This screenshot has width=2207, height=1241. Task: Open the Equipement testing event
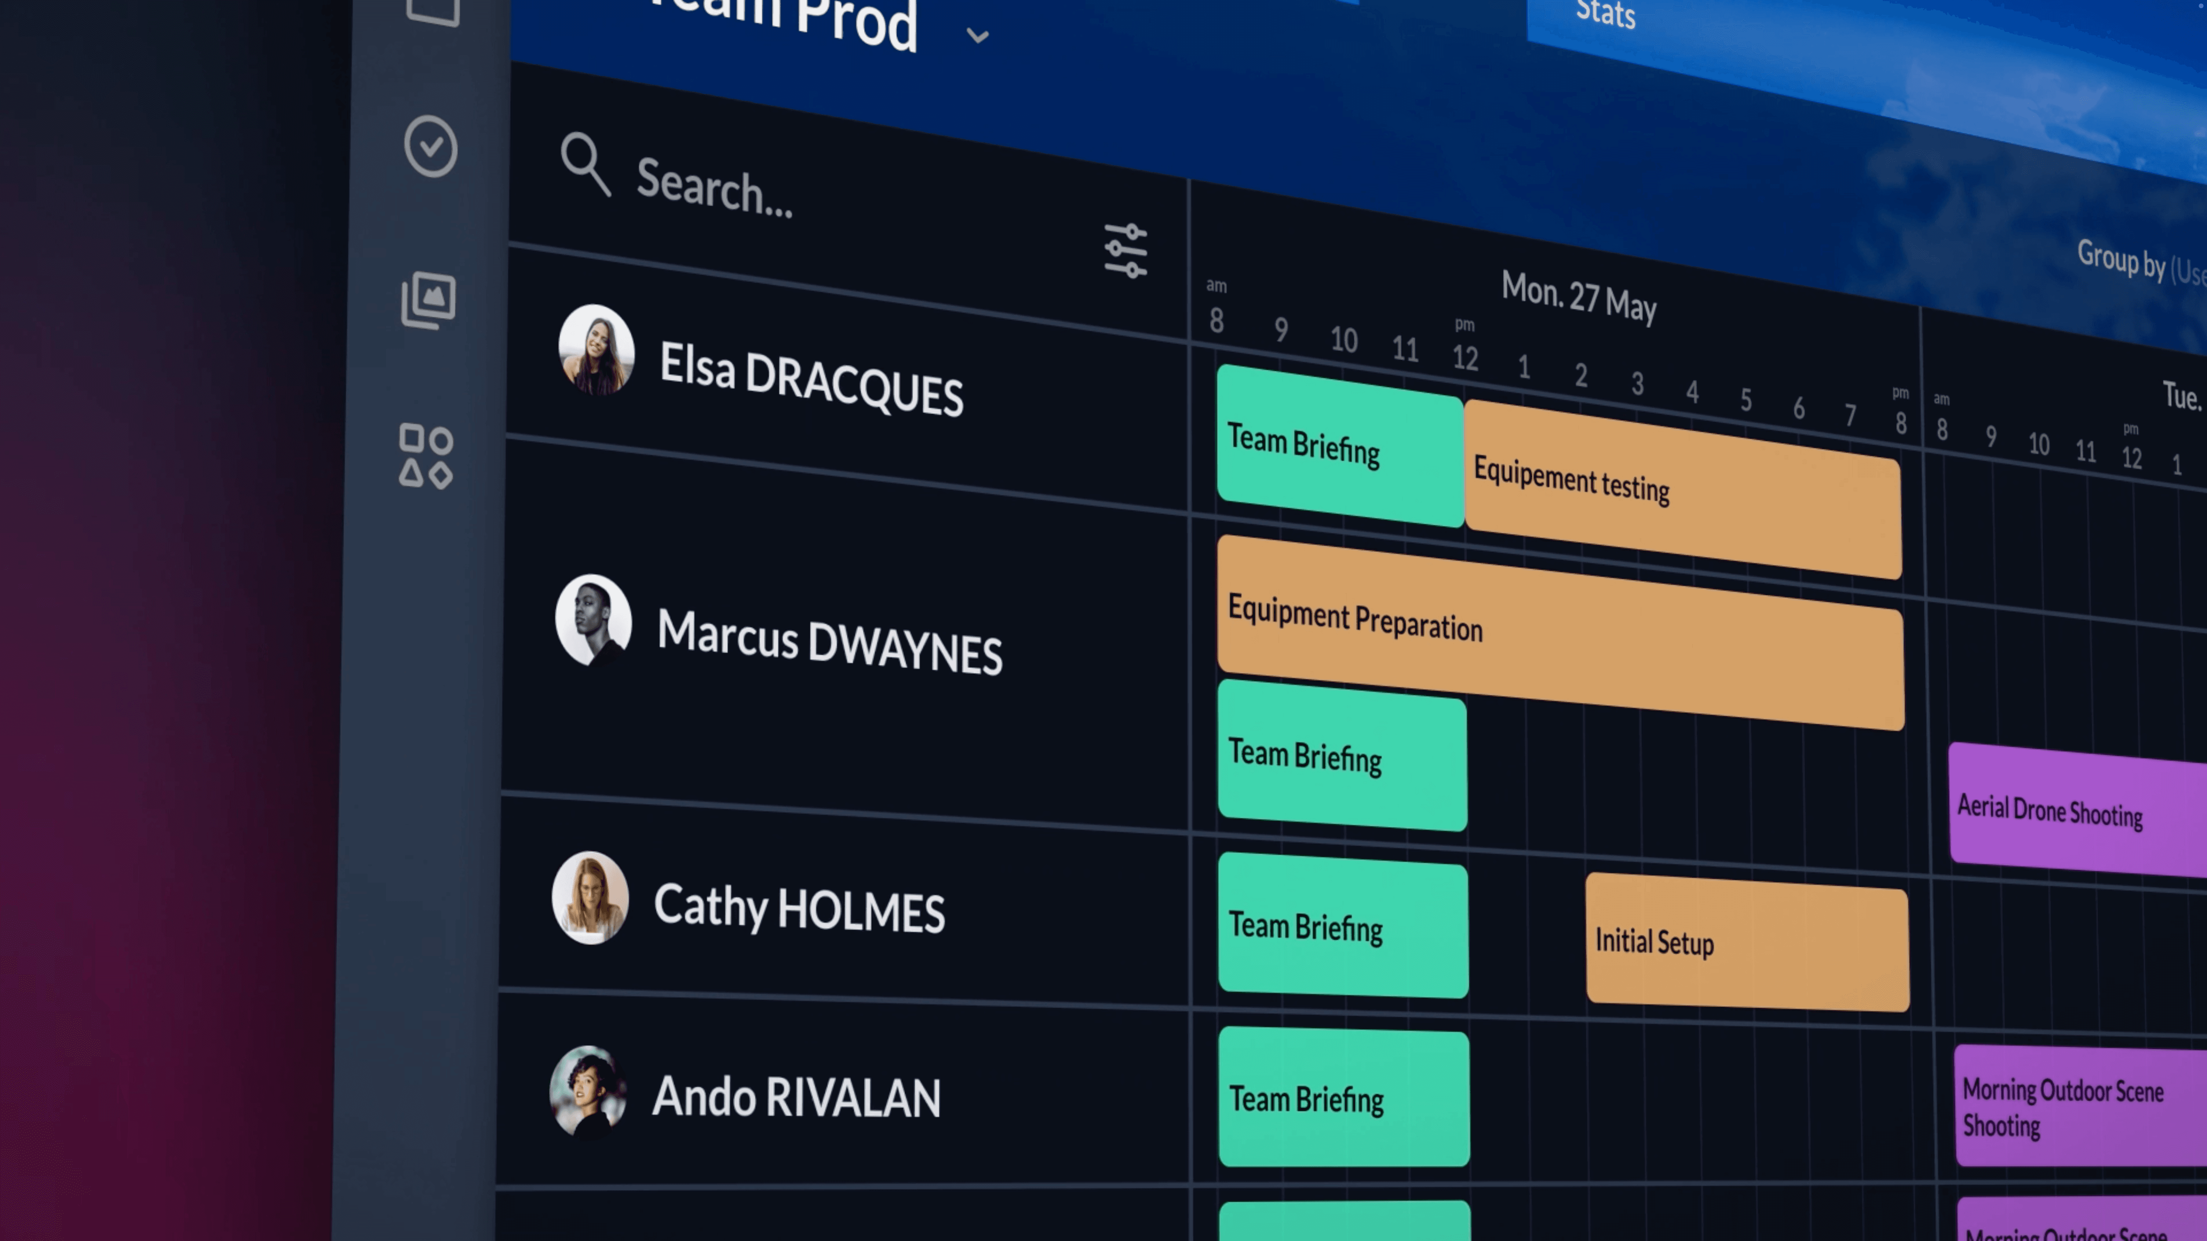click(1683, 490)
